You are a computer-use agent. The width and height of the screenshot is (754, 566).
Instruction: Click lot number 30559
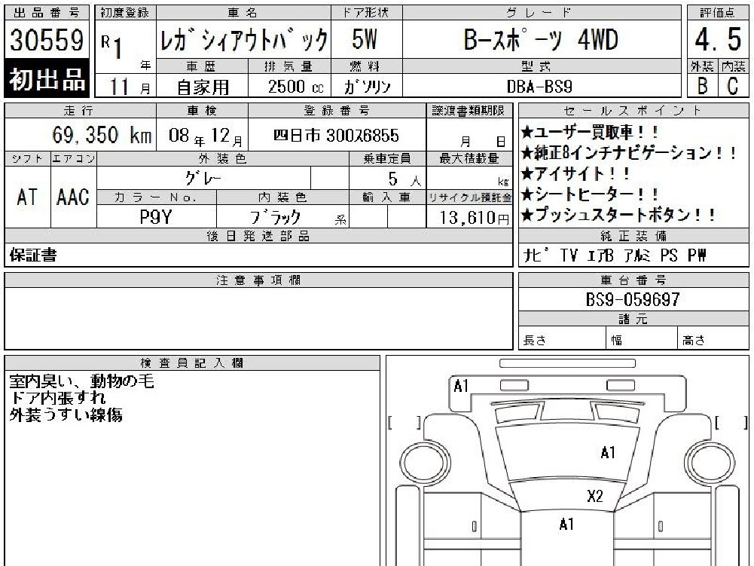[47, 39]
